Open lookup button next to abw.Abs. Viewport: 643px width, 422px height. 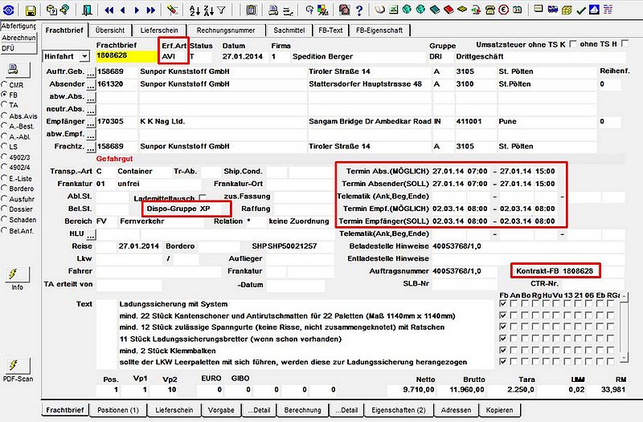pos(91,97)
